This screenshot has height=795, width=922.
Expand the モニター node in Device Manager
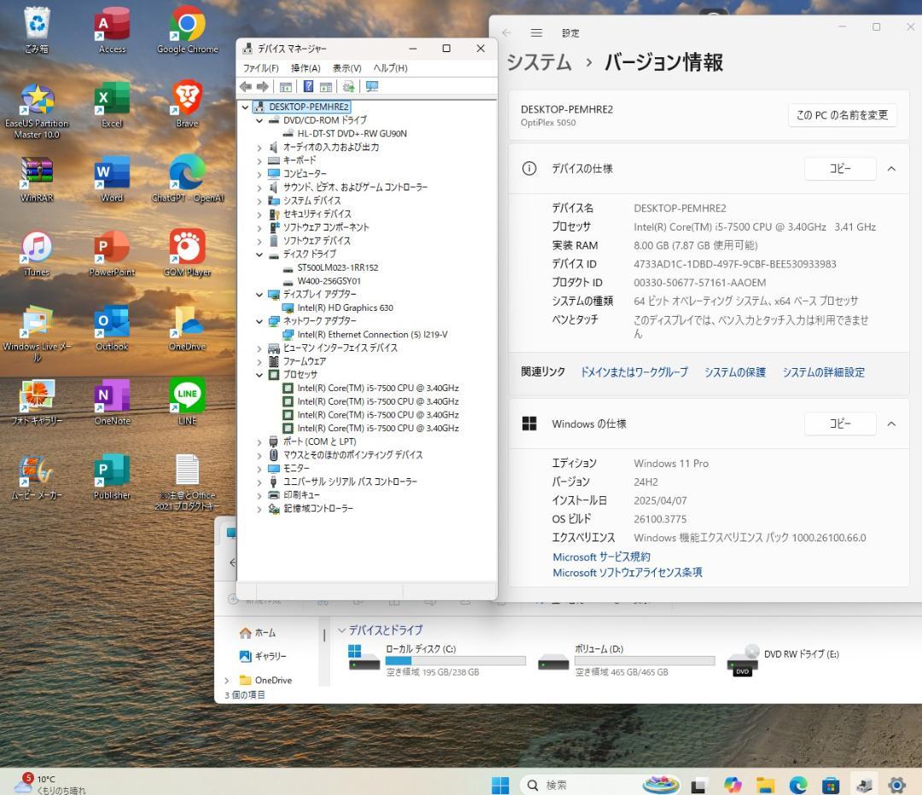pos(260,468)
